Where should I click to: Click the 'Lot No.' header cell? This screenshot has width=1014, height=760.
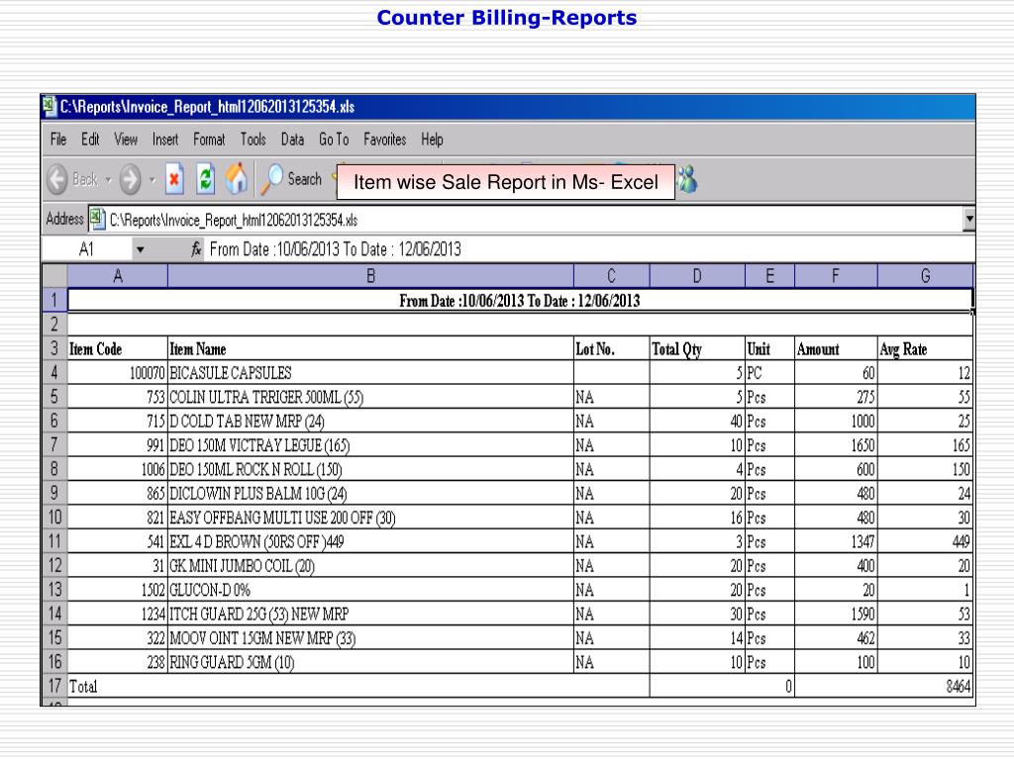[x=611, y=349]
